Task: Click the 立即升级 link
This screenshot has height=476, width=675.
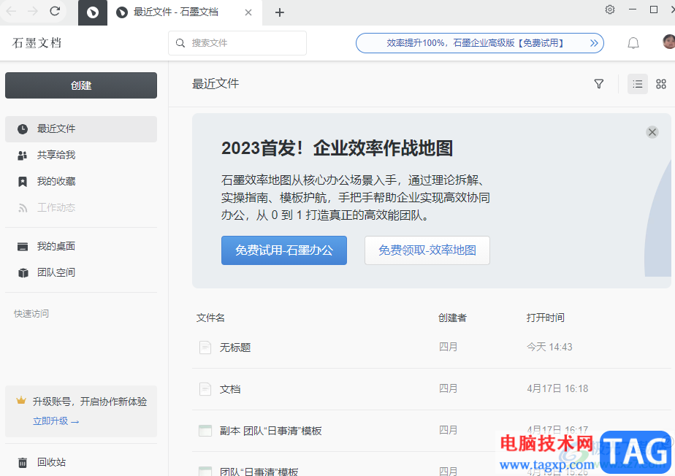Action: [56, 421]
